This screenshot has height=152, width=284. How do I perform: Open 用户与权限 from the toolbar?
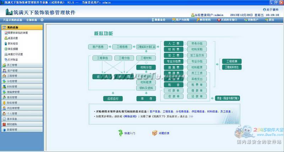click(x=181, y=20)
